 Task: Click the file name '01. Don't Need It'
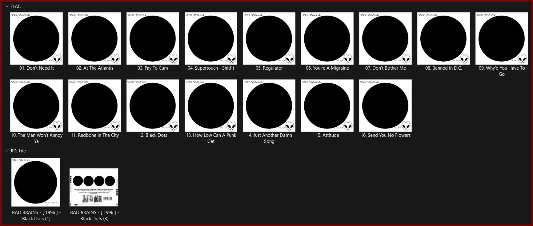(x=36, y=68)
